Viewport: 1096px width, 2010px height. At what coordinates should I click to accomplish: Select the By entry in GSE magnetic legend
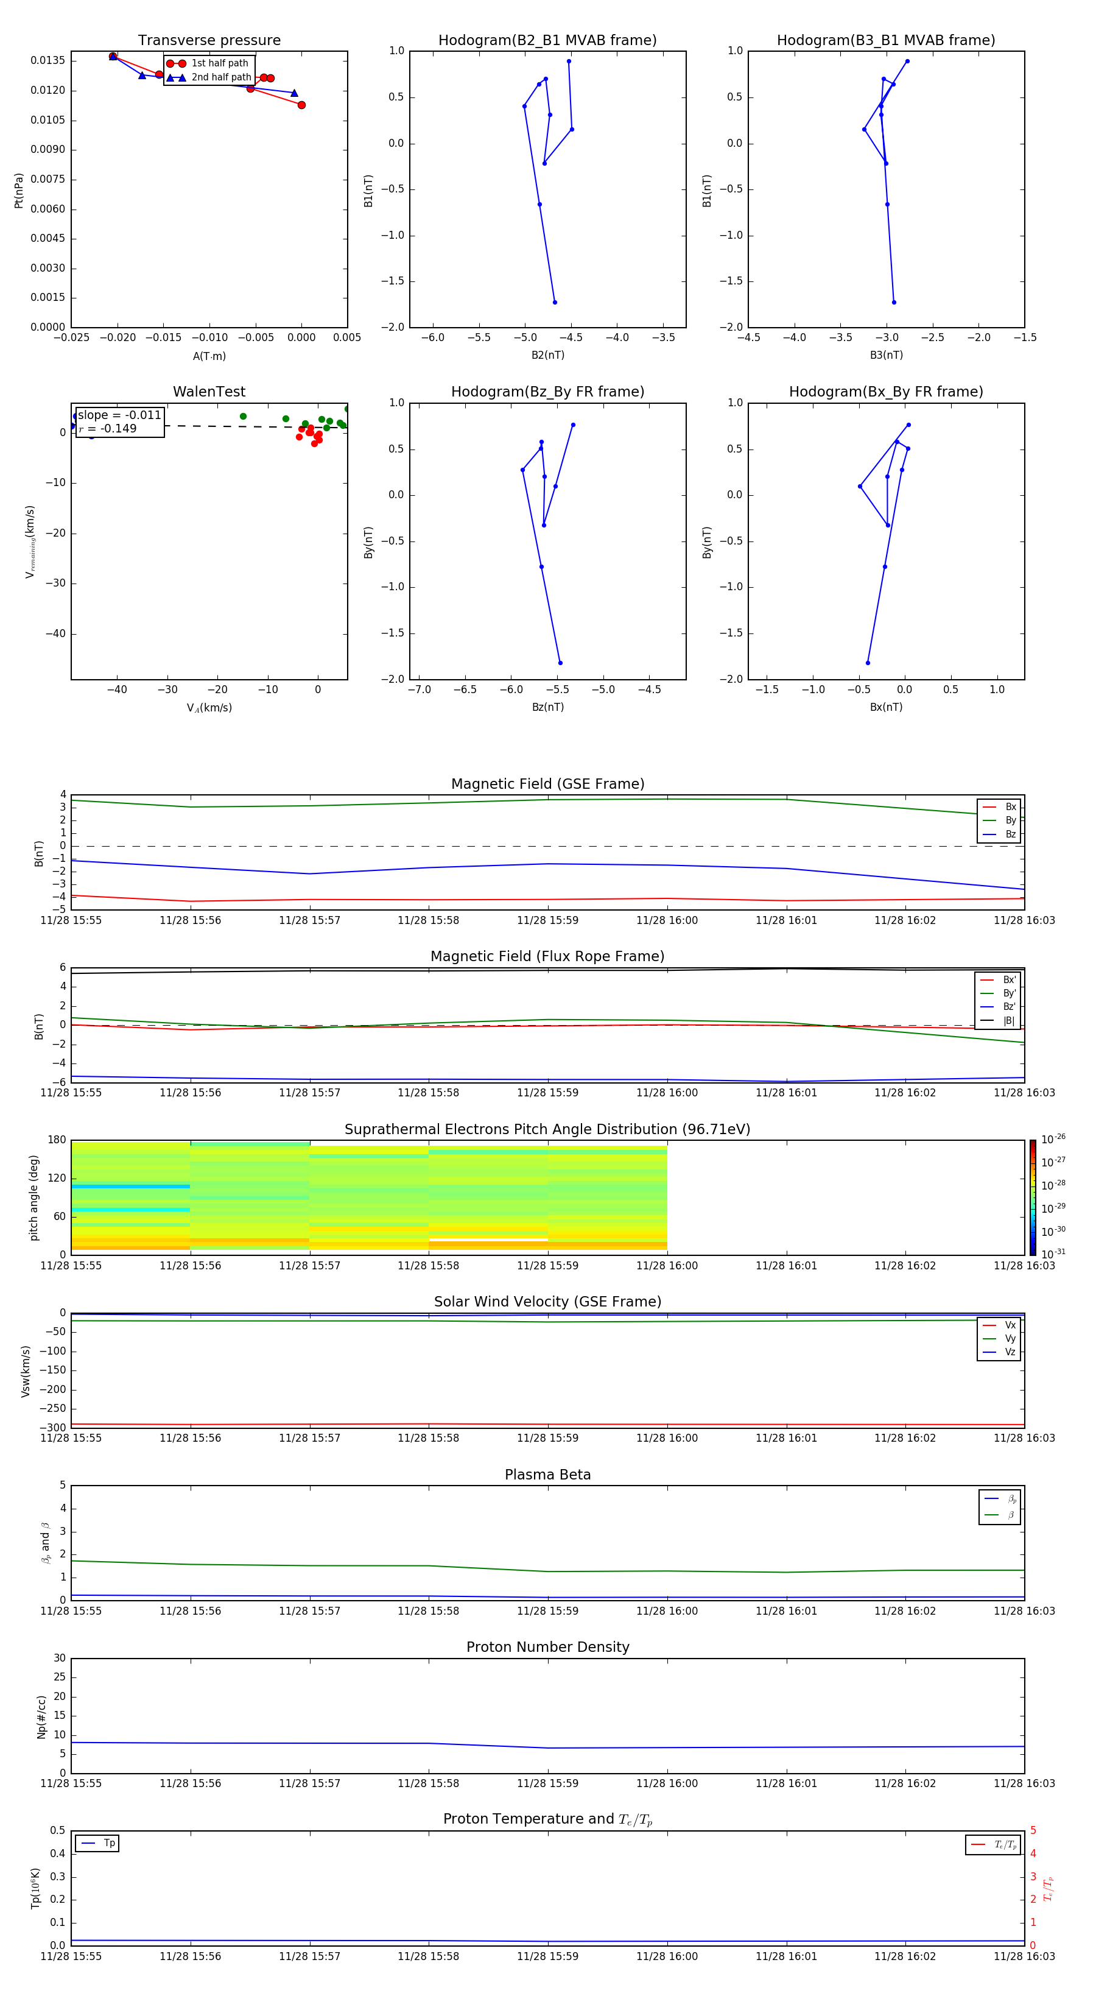click(x=999, y=821)
